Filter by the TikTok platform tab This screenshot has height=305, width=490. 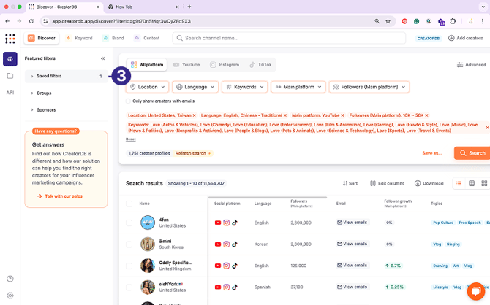260,64
